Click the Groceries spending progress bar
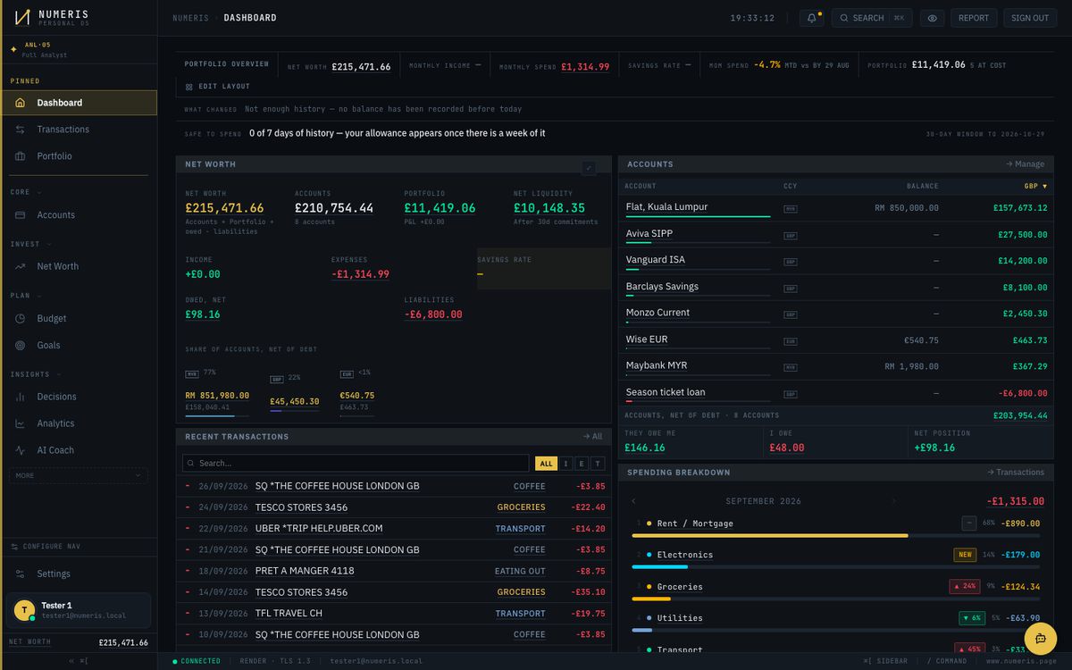1072x670 pixels. point(836,599)
